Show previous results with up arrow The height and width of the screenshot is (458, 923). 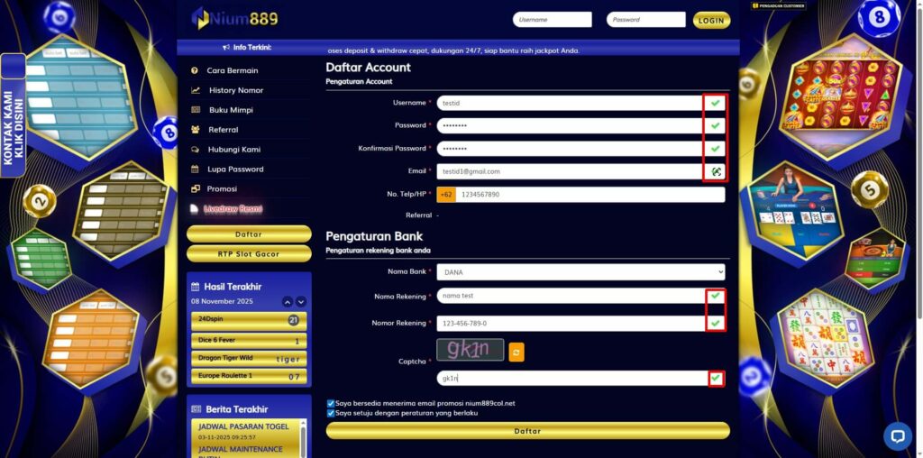tap(288, 302)
